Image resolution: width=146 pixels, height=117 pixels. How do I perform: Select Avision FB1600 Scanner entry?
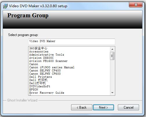click(x=48, y=61)
